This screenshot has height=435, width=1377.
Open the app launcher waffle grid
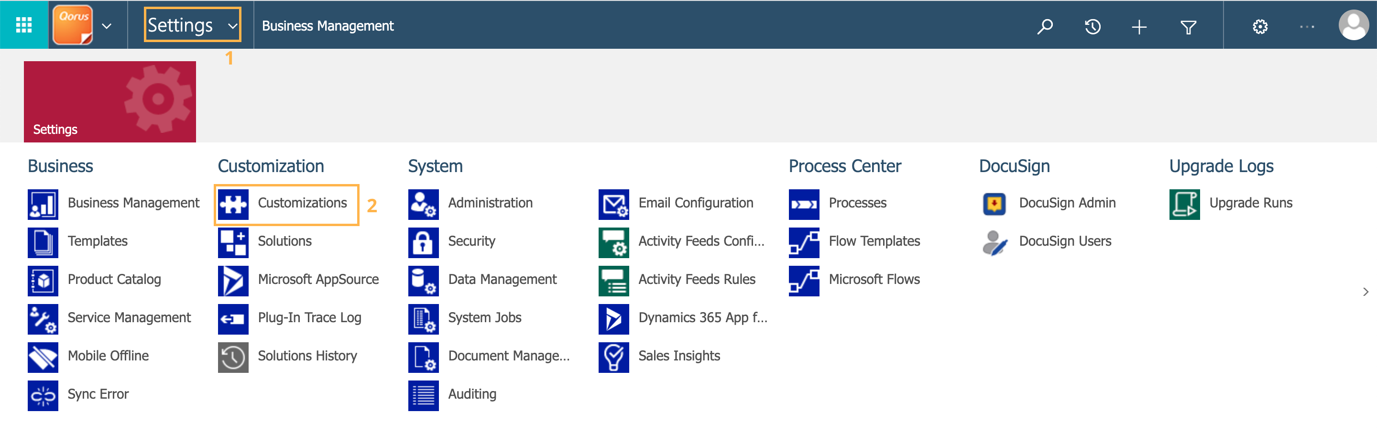click(24, 25)
